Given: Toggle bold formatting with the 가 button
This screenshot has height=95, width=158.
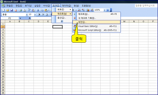Looking at the screenshot, I should point(39,15).
